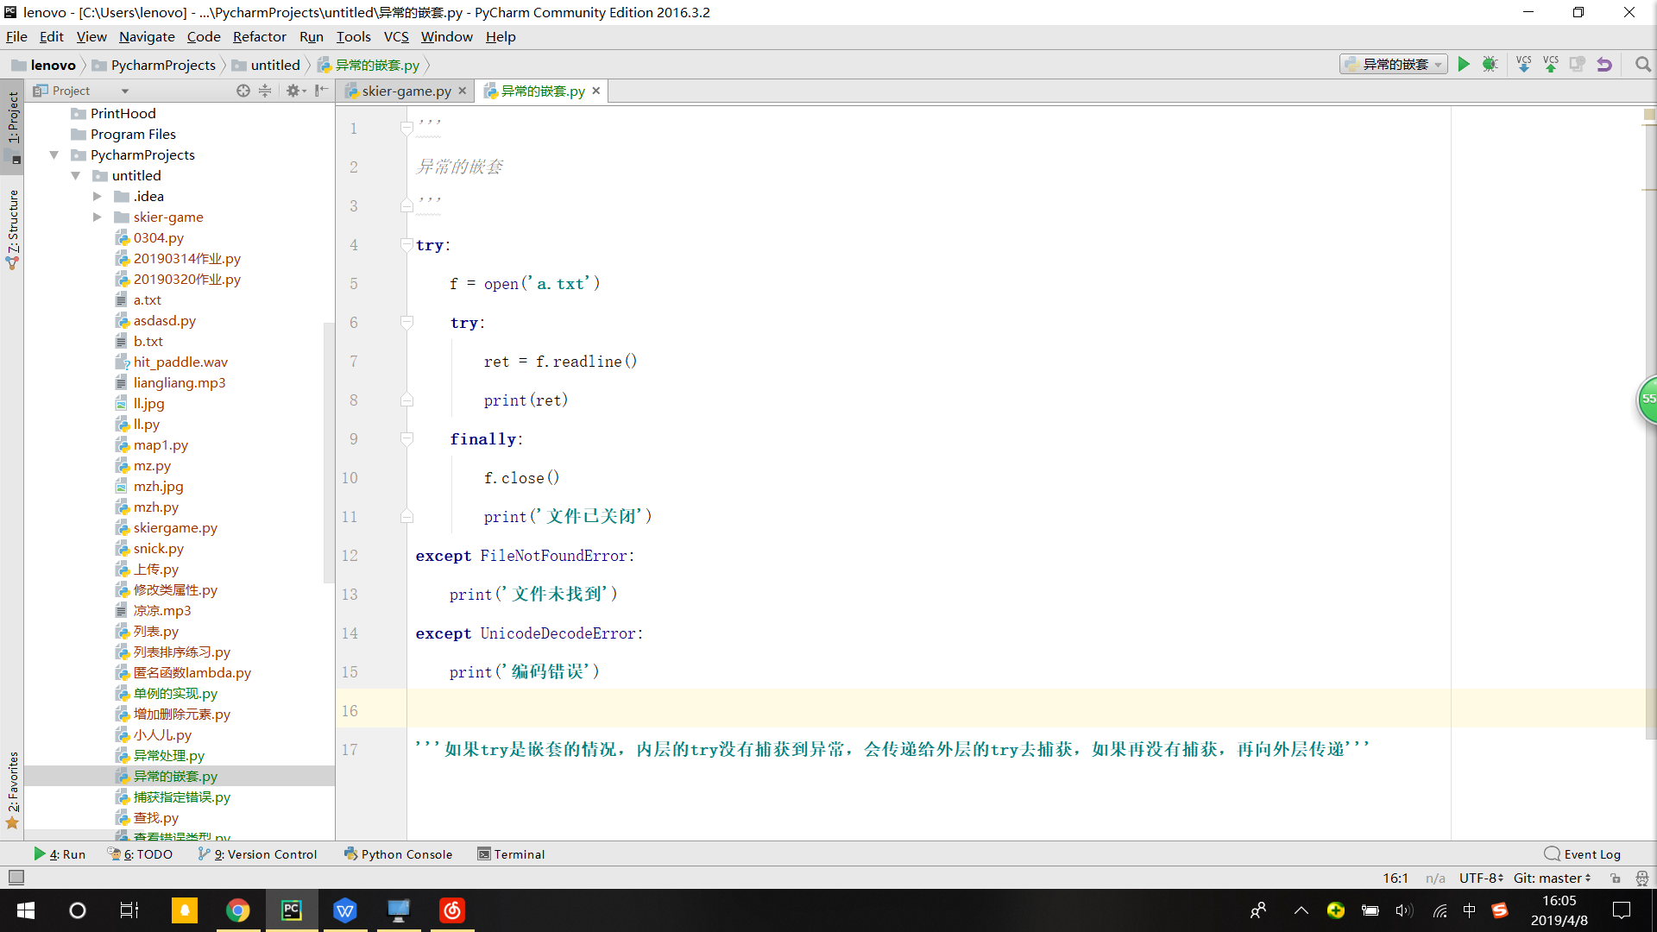Open Search Everywhere magnifier icon
1657x932 pixels.
(1642, 64)
